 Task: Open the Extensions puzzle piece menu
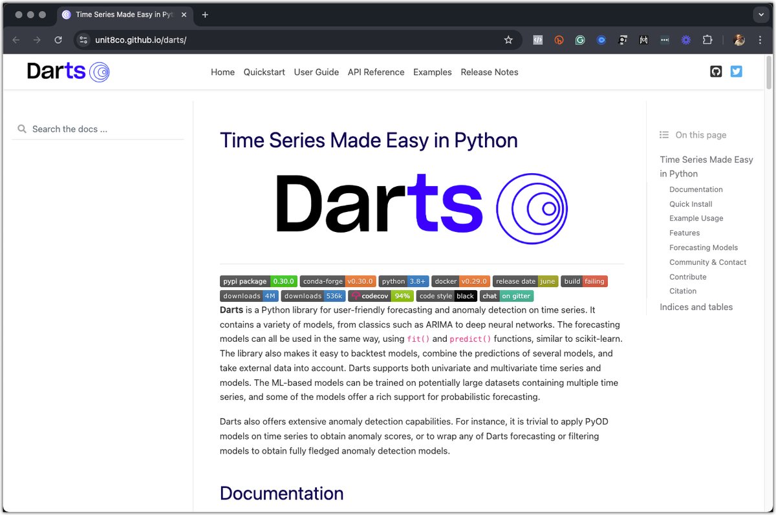click(707, 40)
